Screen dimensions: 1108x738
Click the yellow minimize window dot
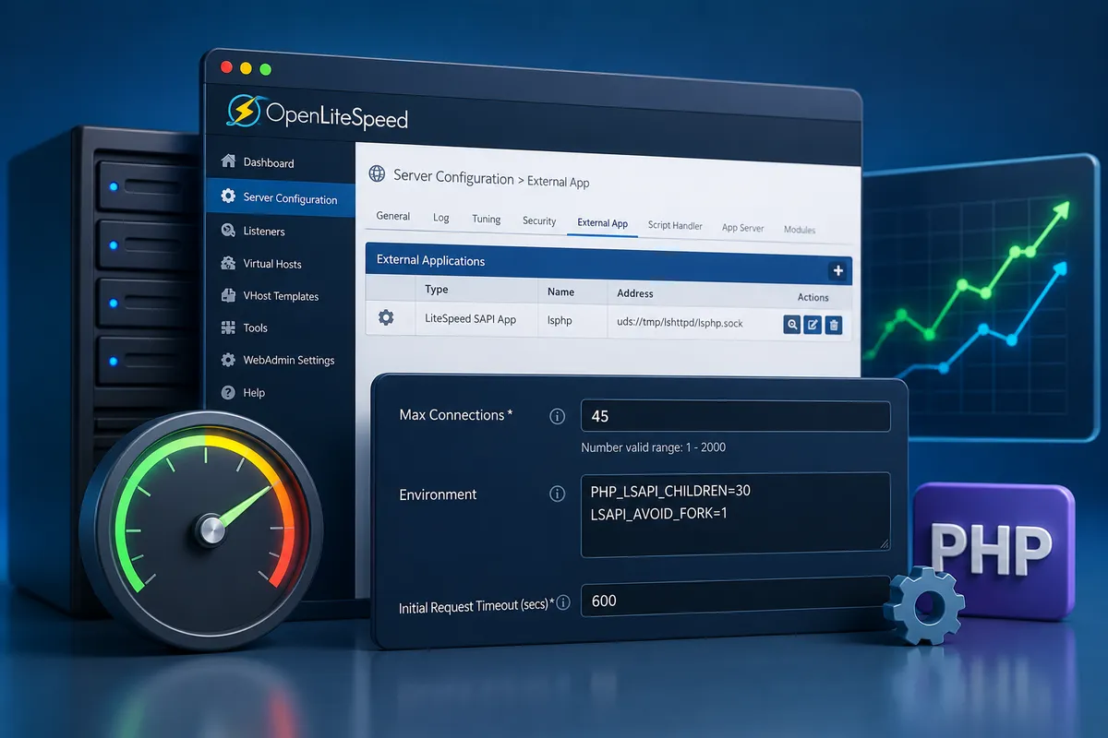[x=245, y=68]
